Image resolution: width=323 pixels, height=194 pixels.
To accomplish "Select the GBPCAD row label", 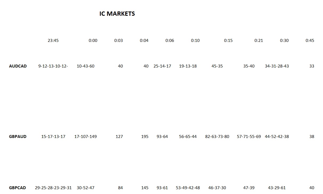I will pyautogui.click(x=18, y=188).
